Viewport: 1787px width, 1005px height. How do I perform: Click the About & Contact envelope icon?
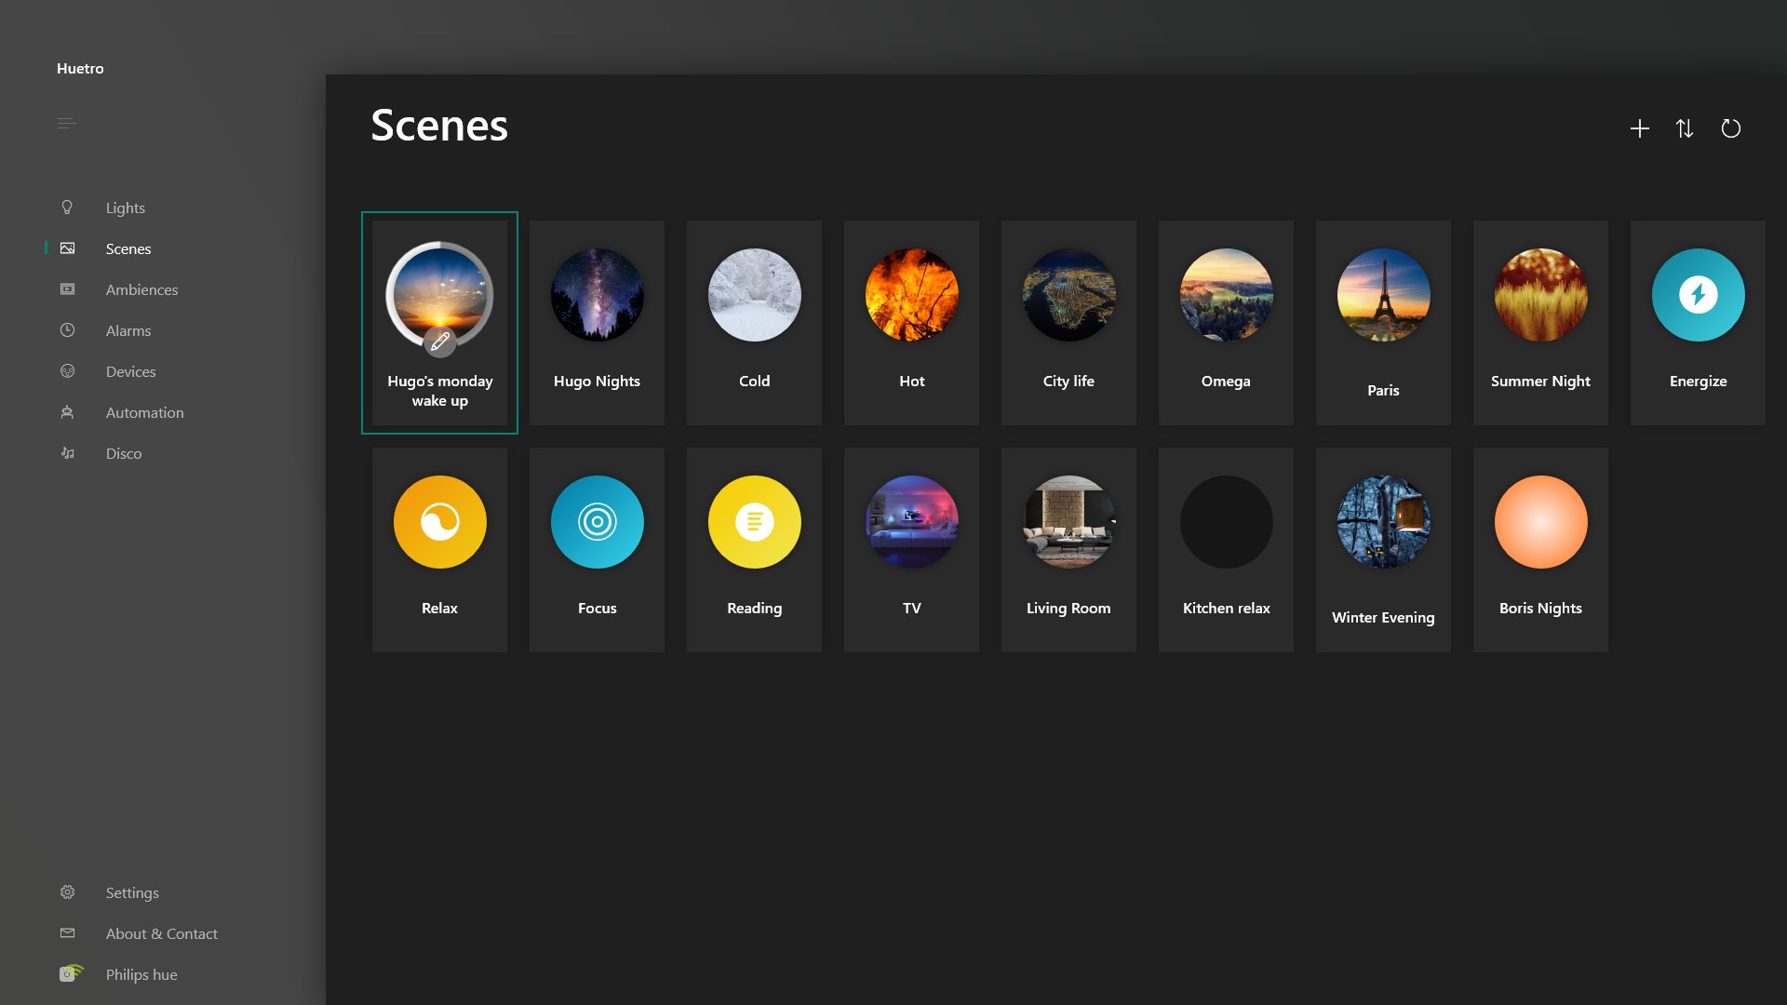click(67, 933)
